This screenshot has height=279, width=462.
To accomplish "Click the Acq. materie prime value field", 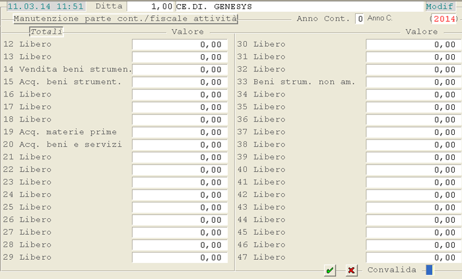I will point(180,132).
